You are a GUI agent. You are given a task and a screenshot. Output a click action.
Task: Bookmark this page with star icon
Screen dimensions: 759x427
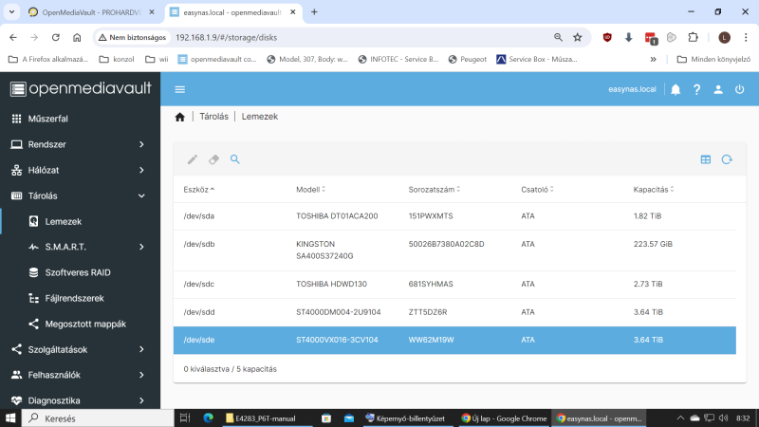[578, 37]
